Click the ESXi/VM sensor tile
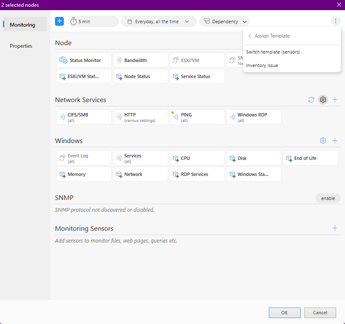The height and width of the screenshot is (324, 345). [x=197, y=60]
